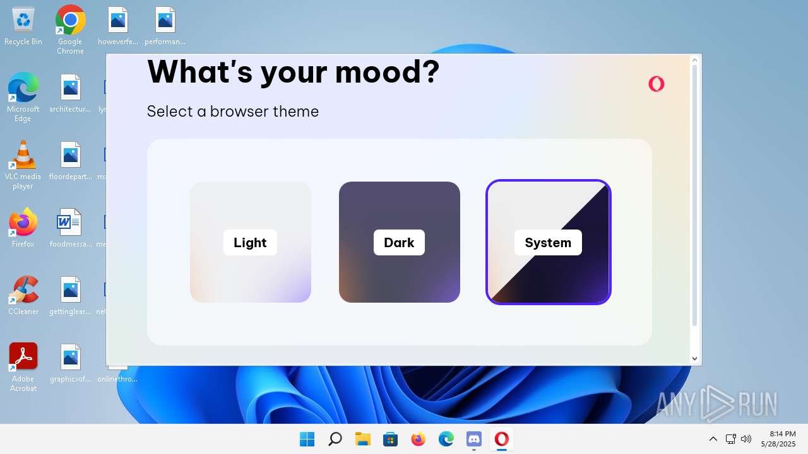Choose the System browser theme
The width and height of the screenshot is (808, 454).
(548, 242)
